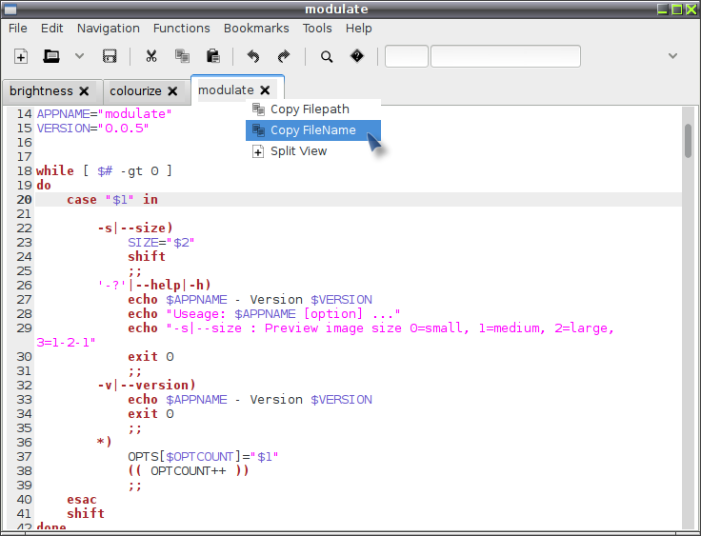This screenshot has height=536, width=701.
Task: Click the window menu icon in title bar
Action: pyautogui.click(x=10, y=9)
